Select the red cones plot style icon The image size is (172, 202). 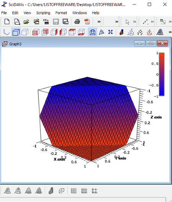pos(149,32)
